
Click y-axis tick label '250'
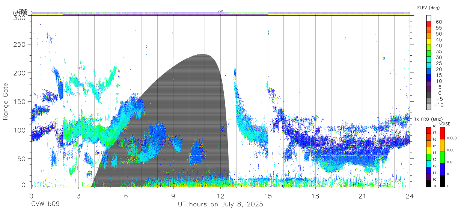coord(20,44)
